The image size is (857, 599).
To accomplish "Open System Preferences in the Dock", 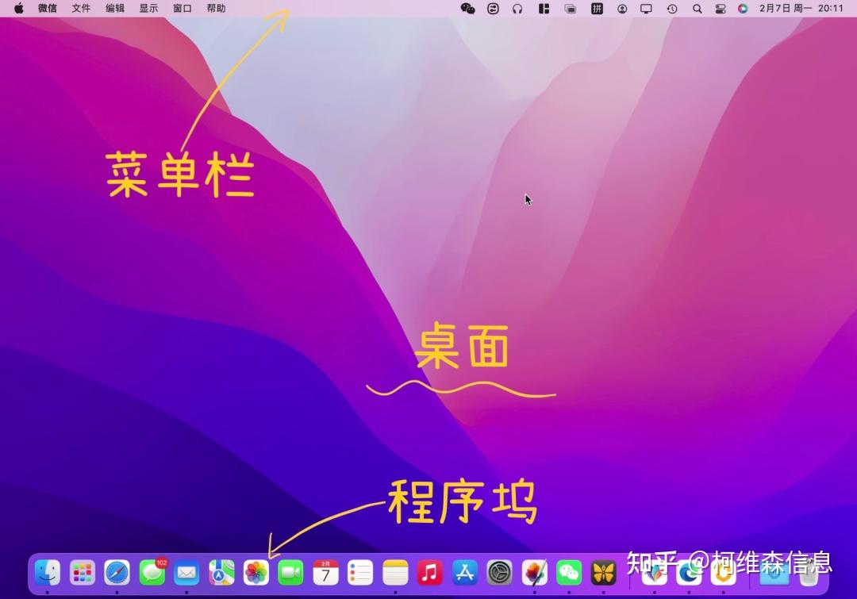I will pos(500,573).
